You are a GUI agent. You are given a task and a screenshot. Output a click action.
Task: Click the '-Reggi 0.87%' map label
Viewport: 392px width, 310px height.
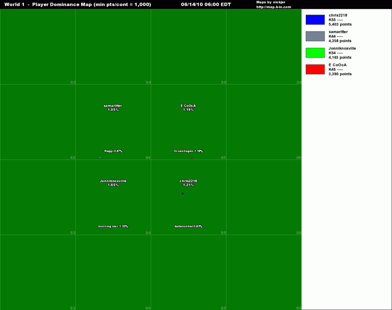[113, 151]
